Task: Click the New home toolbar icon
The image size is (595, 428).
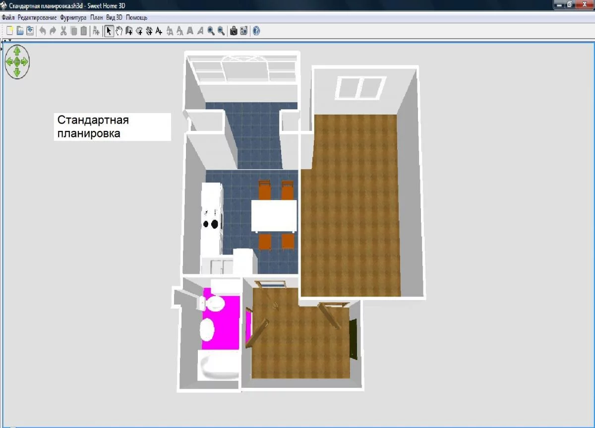Action: pyautogui.click(x=9, y=31)
